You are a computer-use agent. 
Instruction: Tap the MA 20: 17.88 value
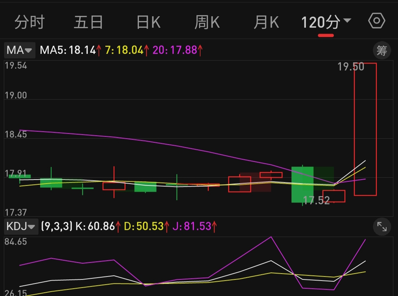coord(178,50)
